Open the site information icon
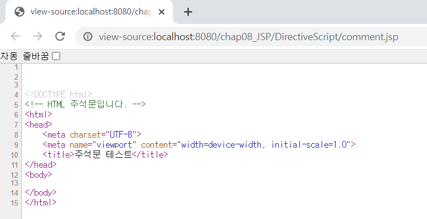This screenshot has width=427, height=219. [x=88, y=36]
